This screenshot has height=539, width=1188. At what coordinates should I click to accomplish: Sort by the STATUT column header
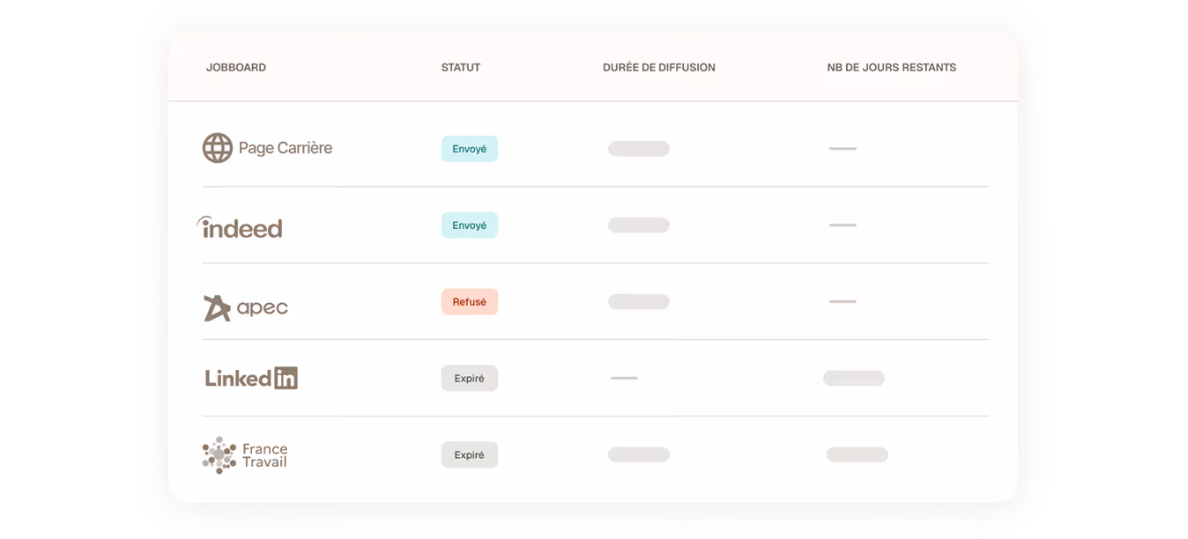461,68
